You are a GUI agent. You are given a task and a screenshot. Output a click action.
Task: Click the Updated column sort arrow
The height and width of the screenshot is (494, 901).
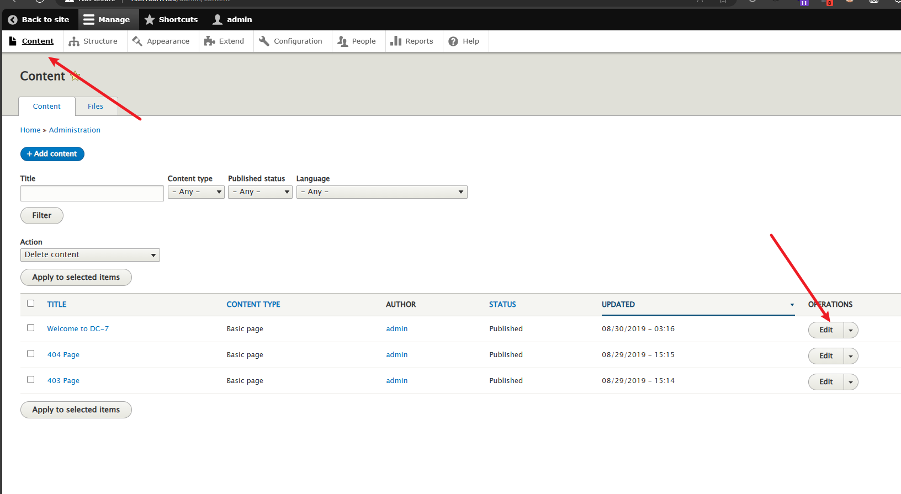click(792, 305)
